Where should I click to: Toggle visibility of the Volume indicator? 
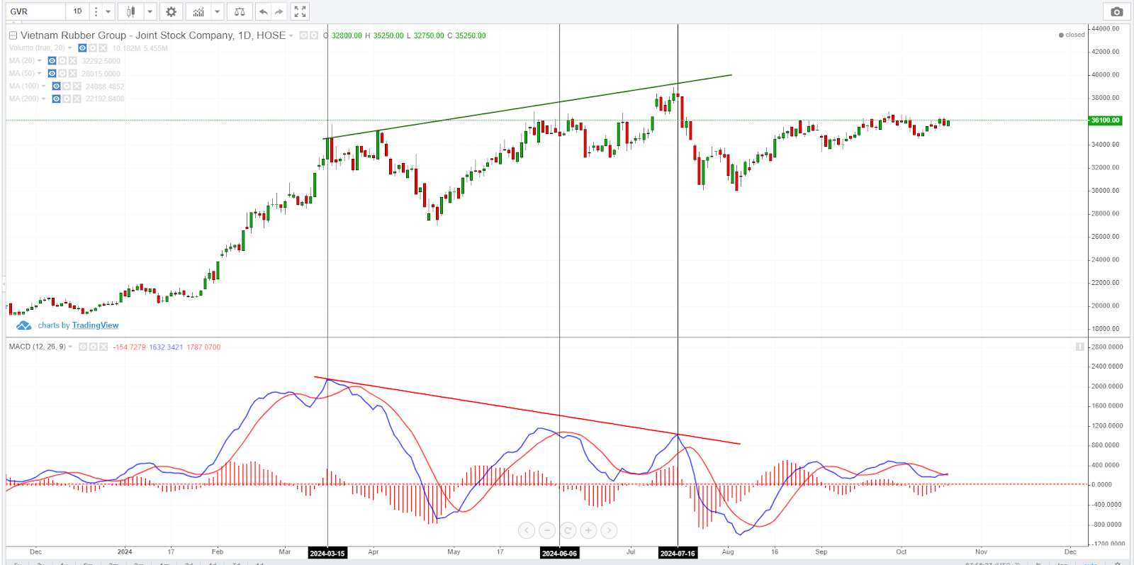[x=82, y=48]
